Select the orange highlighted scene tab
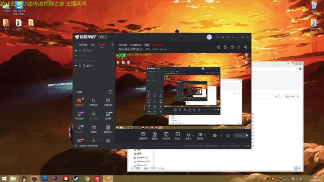 [x=102, y=44]
